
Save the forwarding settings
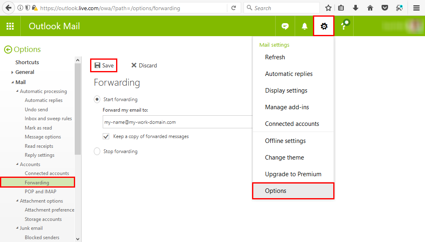tap(104, 65)
